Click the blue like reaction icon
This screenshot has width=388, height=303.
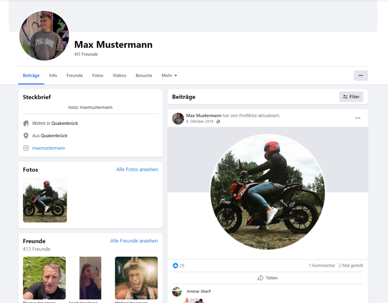click(x=175, y=265)
